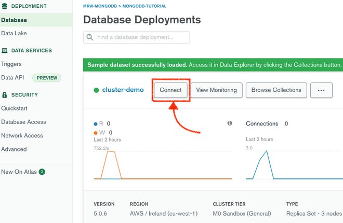Open the three-dots cluster options menu
Image resolution: width=343 pixels, height=223 pixels.
click(321, 90)
